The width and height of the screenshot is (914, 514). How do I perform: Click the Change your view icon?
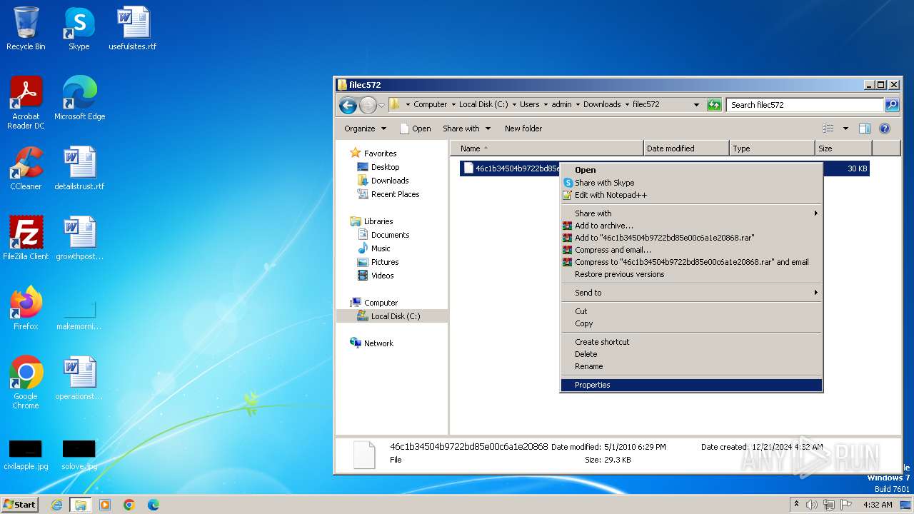[828, 128]
